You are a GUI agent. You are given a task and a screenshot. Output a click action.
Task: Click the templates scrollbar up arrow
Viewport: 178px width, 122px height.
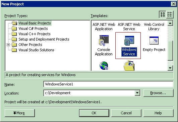170,23
